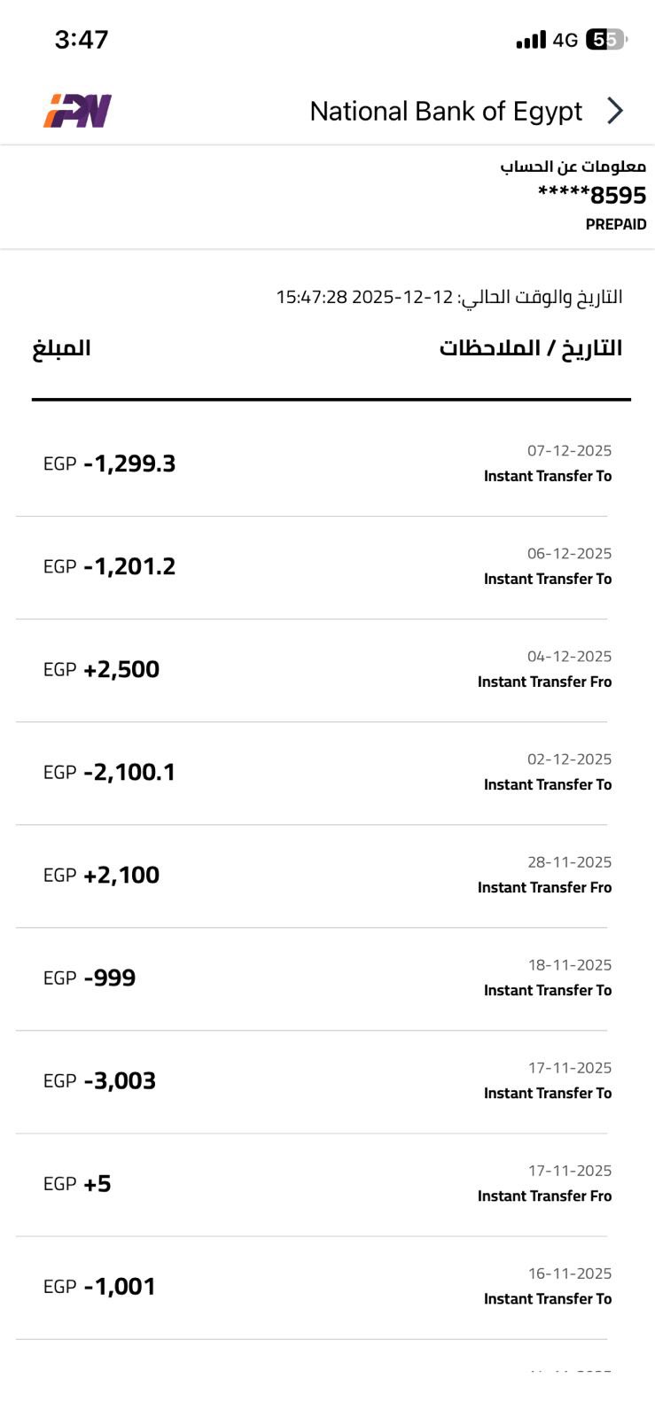655x1418 pixels.
Task: Tap the chevron beside National Bank of Egypt
Action: click(615, 111)
